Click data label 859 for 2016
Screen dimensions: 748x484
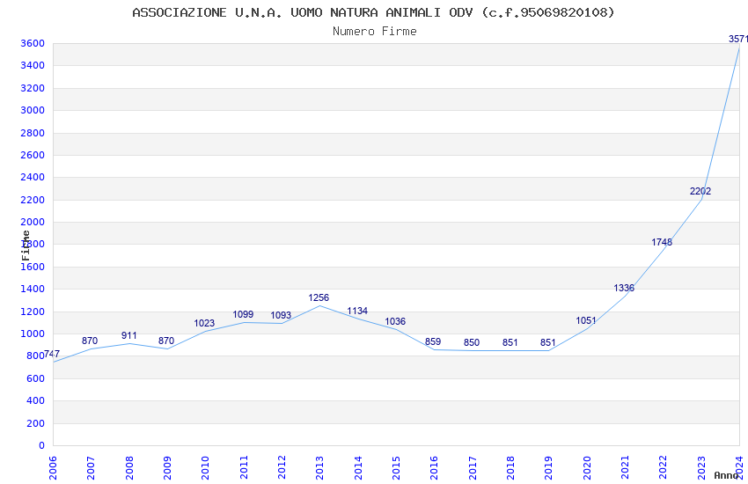tap(433, 341)
